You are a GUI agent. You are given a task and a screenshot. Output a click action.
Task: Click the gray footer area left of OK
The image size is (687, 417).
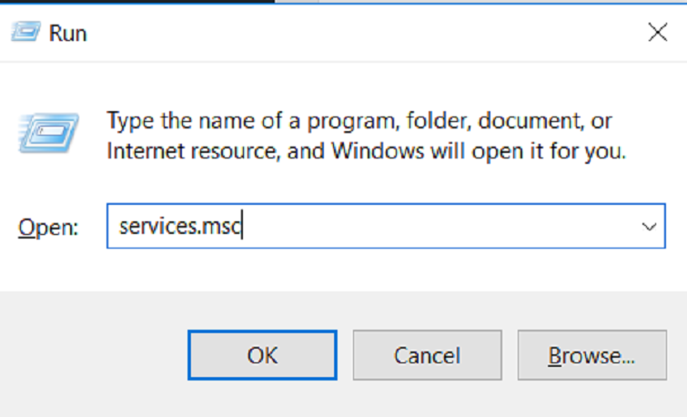[x=91, y=355]
